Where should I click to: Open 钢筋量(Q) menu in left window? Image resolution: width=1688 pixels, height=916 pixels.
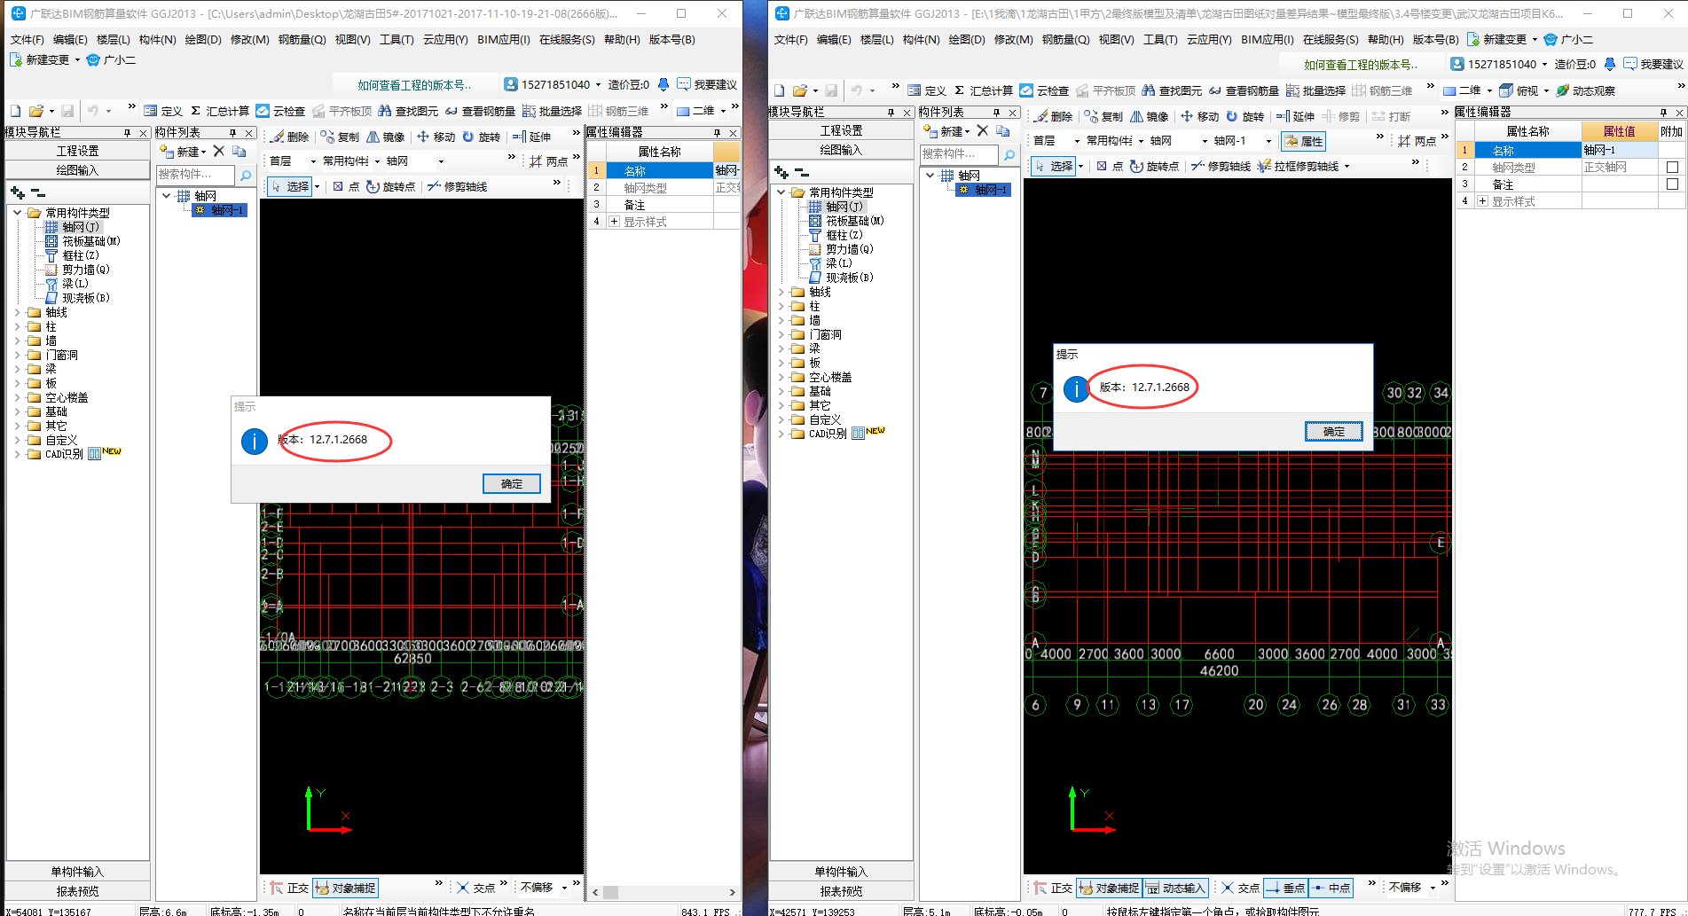pos(302,39)
